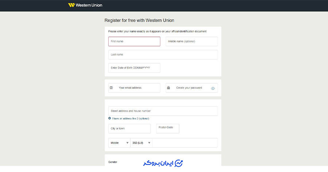Click the envelope icon in email field

click(x=111, y=88)
